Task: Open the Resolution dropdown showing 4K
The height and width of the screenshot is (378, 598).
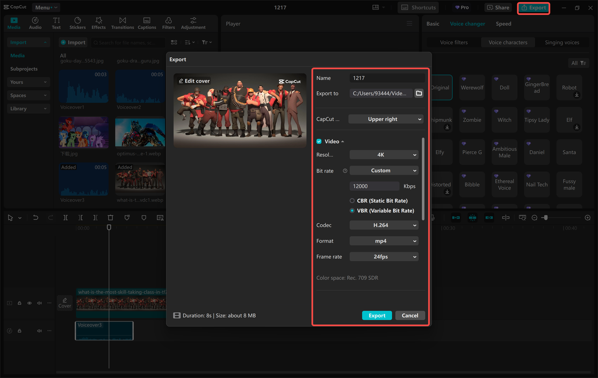Action: tap(384, 154)
